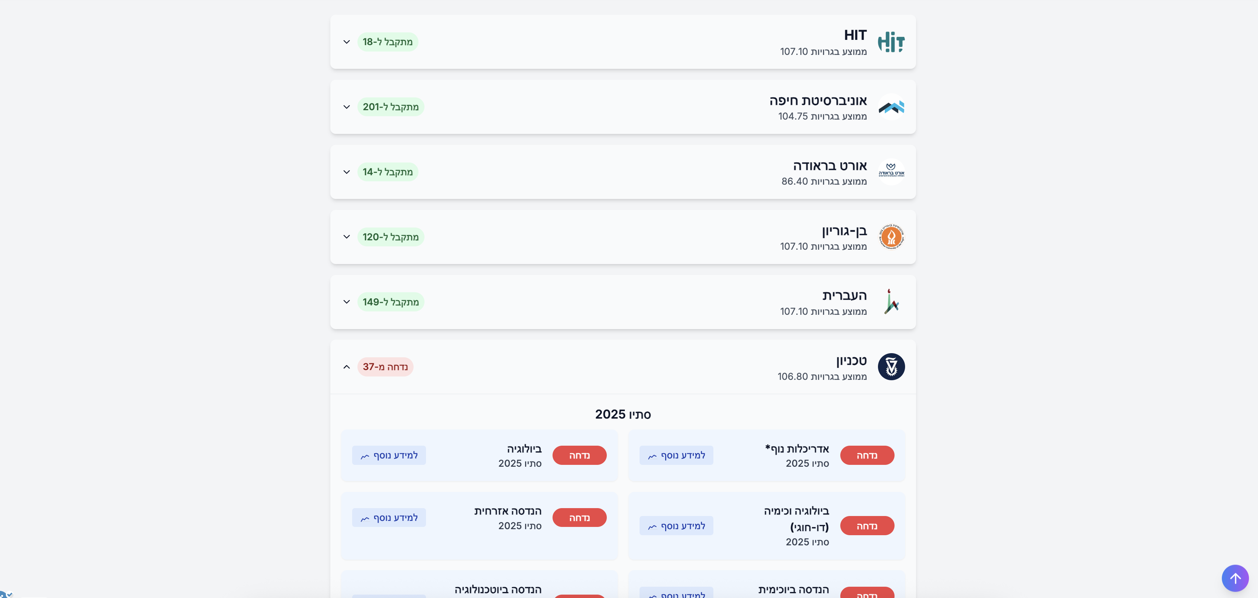The width and height of the screenshot is (1258, 598).
Task: Click the University of Haifa logo
Action: click(891, 107)
